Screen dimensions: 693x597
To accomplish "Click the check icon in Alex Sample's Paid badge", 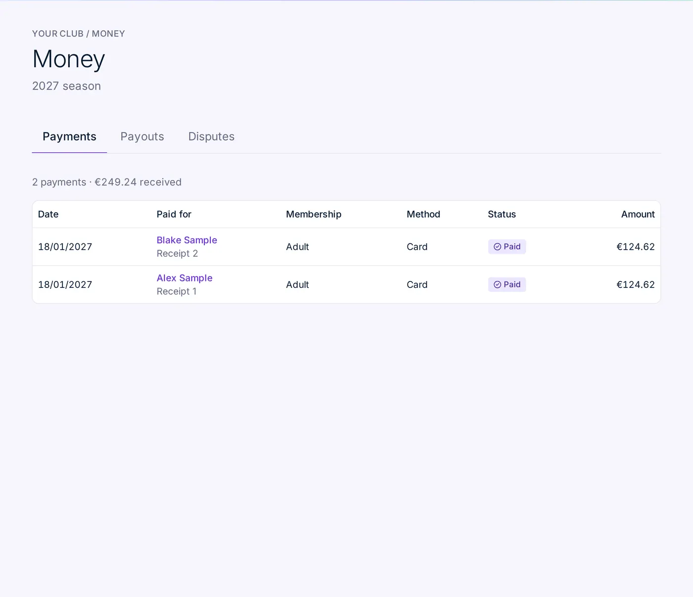I will click(497, 284).
